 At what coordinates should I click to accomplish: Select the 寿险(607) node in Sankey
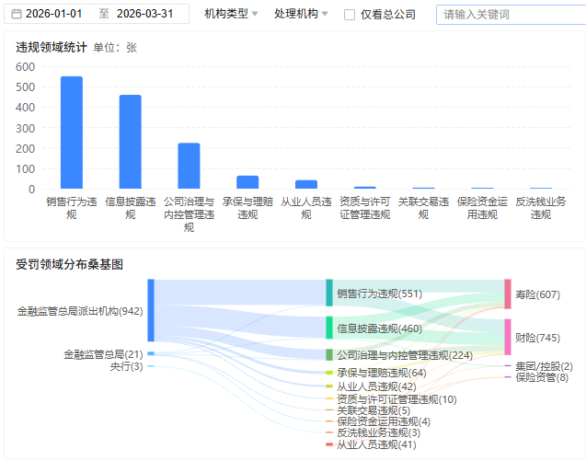pyautogui.click(x=507, y=294)
